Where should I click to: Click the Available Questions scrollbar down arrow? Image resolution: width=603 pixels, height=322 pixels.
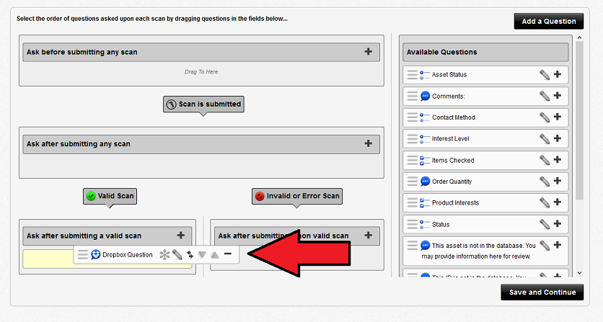point(579,273)
